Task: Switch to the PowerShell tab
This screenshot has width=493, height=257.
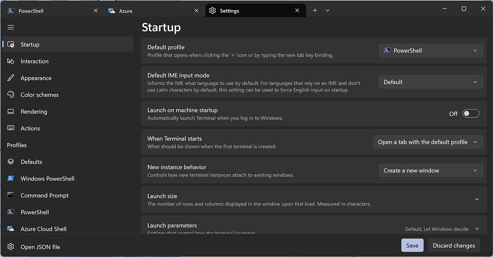Action: point(31,11)
